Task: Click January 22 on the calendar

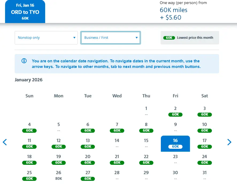Action: click(146, 159)
